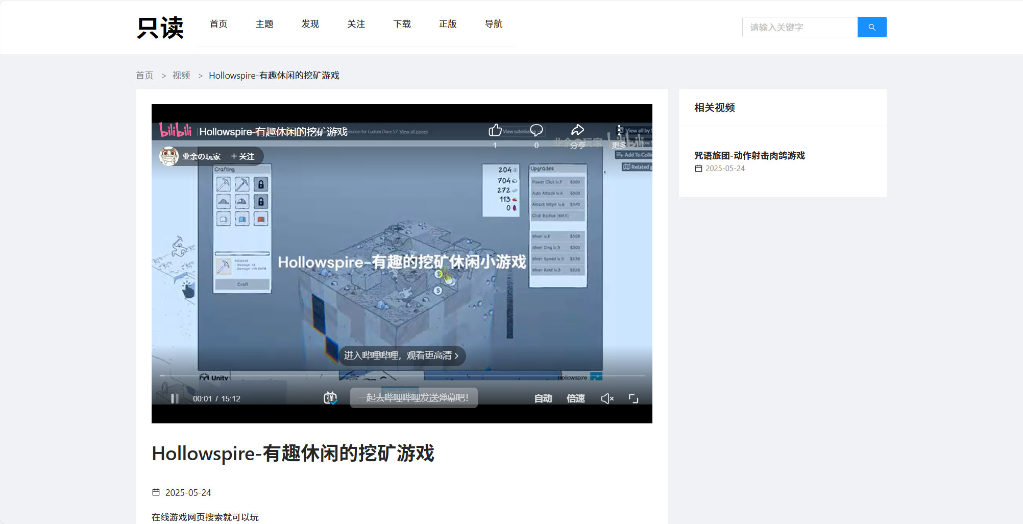Viewport: 1023px width, 524px height.
Task: Click the 2025-05-24 date under article title
Action: coord(188,493)
